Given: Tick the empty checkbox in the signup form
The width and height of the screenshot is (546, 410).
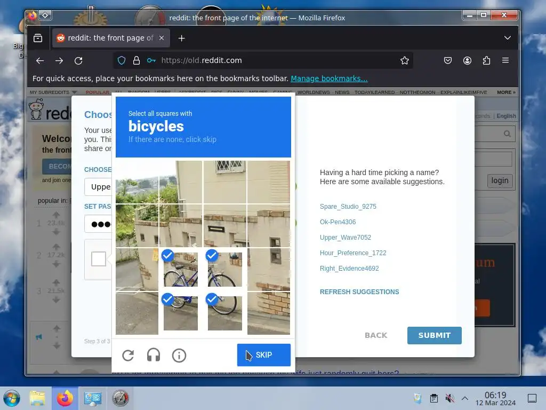Looking at the screenshot, I should (x=99, y=259).
